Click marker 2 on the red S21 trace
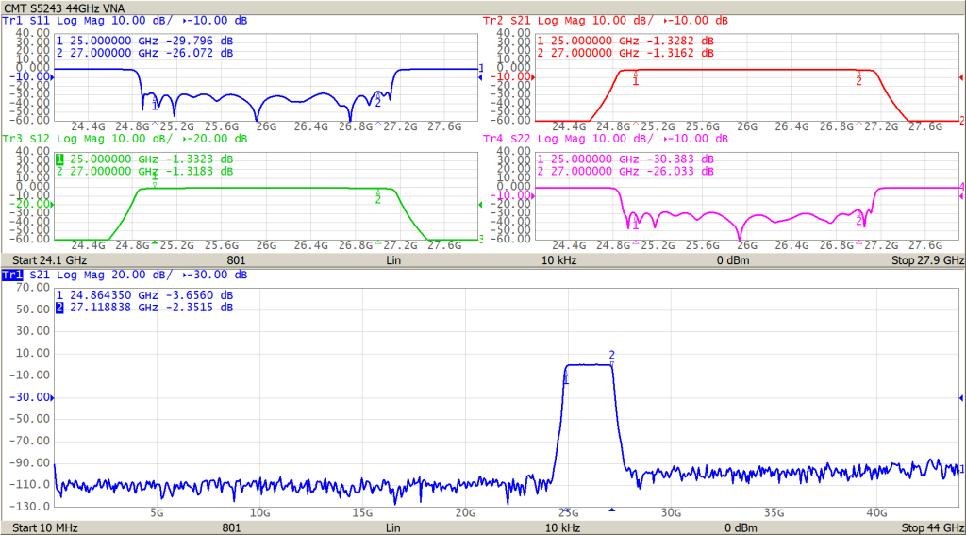This screenshot has width=966, height=535. pos(858,81)
